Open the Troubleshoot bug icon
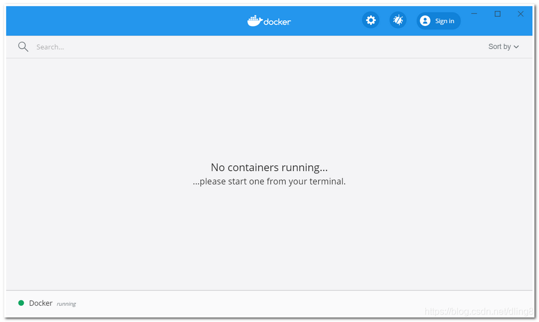 point(398,20)
